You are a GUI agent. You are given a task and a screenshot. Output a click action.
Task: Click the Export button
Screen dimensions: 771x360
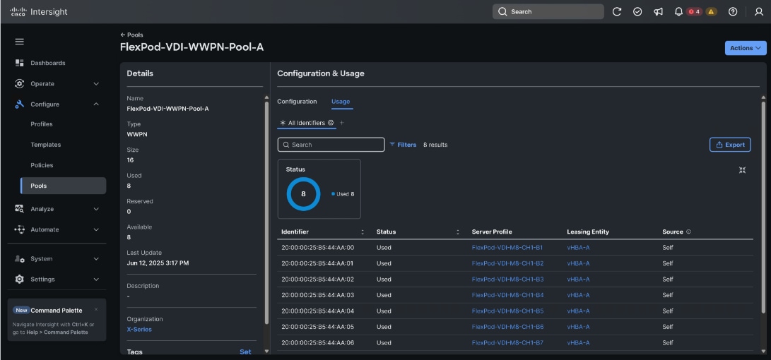tap(730, 145)
